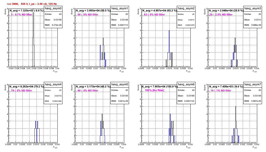Select the 50± 5% ND filter label
This screenshot has height=152, width=266.
88,15
